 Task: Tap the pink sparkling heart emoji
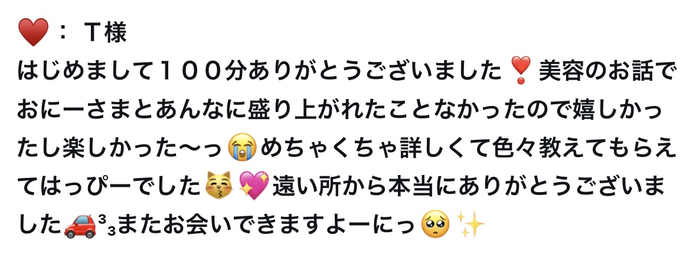(254, 186)
